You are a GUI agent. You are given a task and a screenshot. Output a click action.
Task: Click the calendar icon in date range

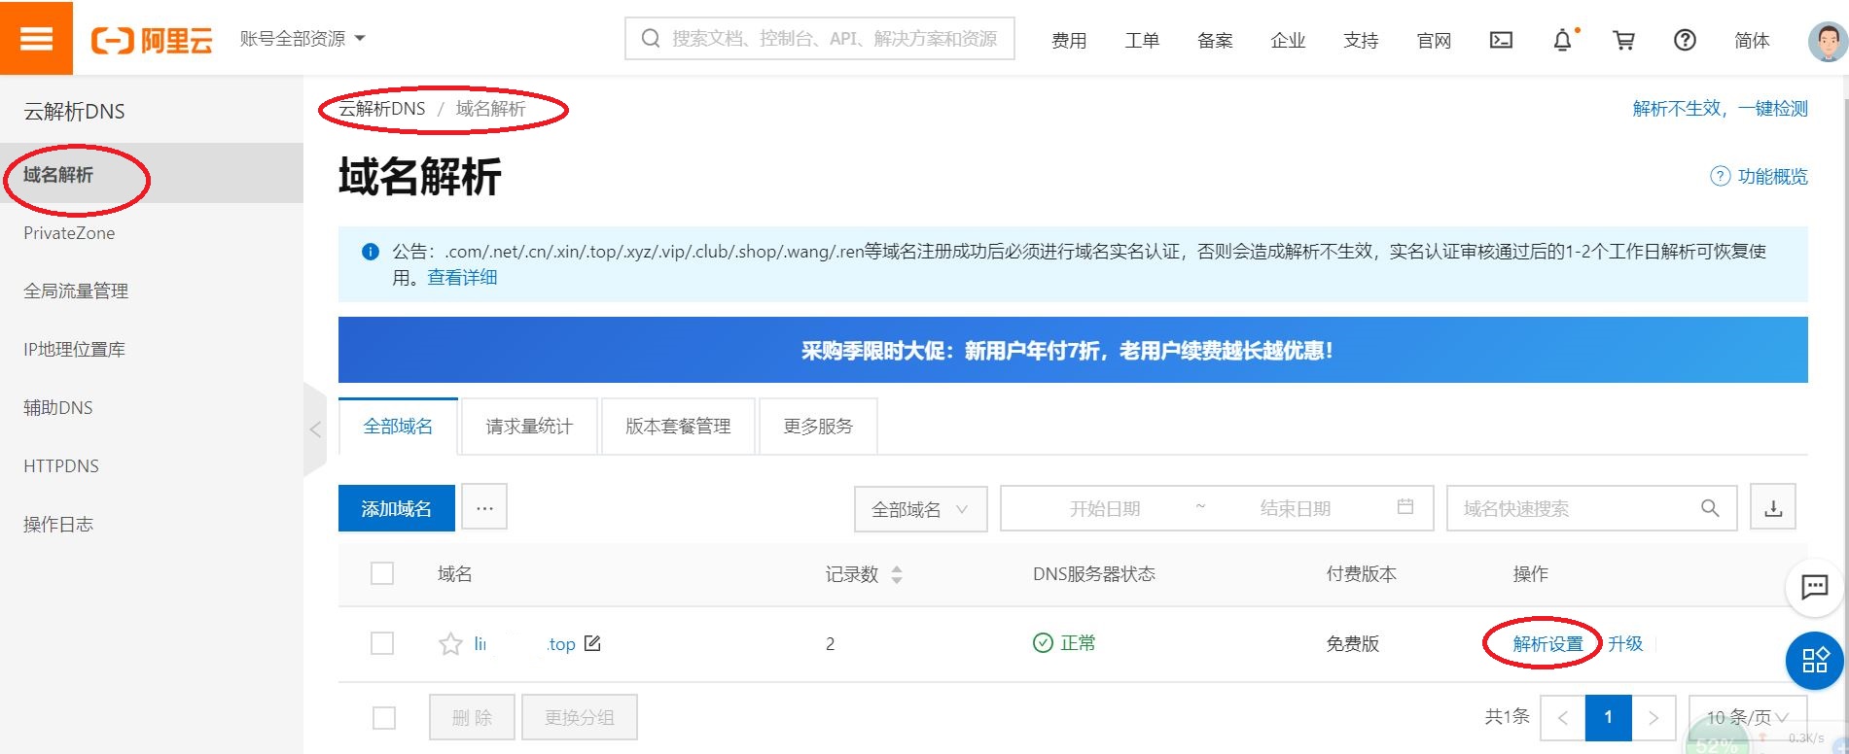(x=1405, y=506)
